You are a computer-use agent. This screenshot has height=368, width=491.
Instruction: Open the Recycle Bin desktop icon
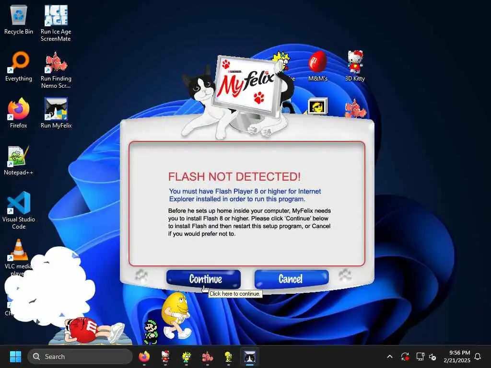(19, 19)
